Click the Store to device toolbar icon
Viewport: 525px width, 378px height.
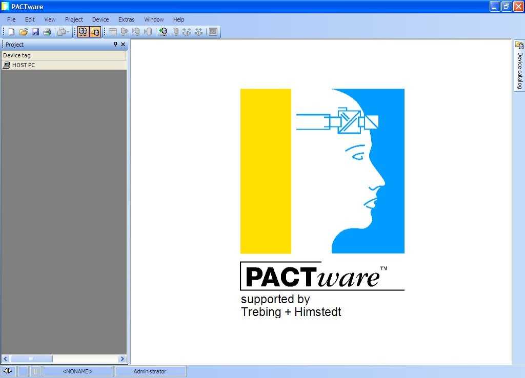[136, 32]
